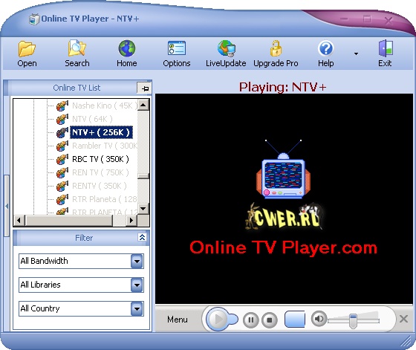Mute the audio with the speaker icon

(x=319, y=319)
